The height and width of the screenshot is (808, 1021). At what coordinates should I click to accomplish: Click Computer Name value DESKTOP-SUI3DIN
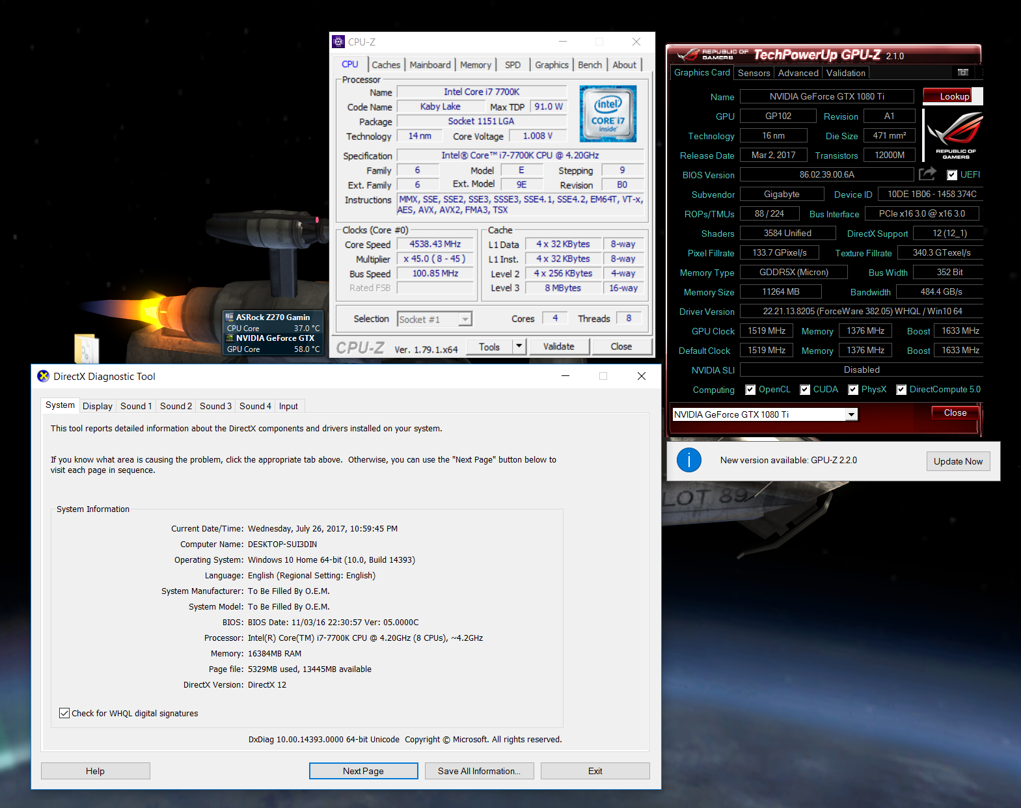pyautogui.click(x=282, y=544)
